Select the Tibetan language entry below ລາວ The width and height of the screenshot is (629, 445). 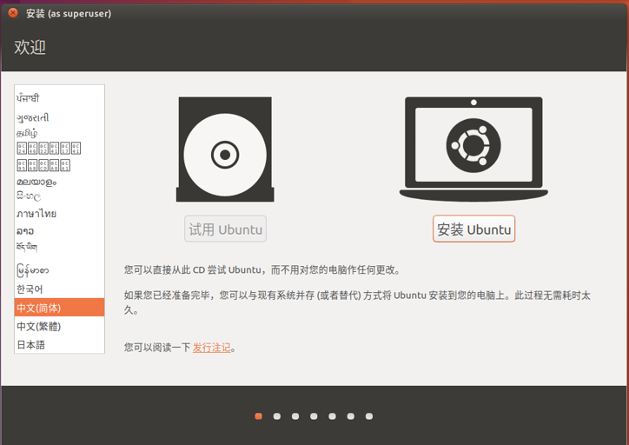tap(59, 247)
